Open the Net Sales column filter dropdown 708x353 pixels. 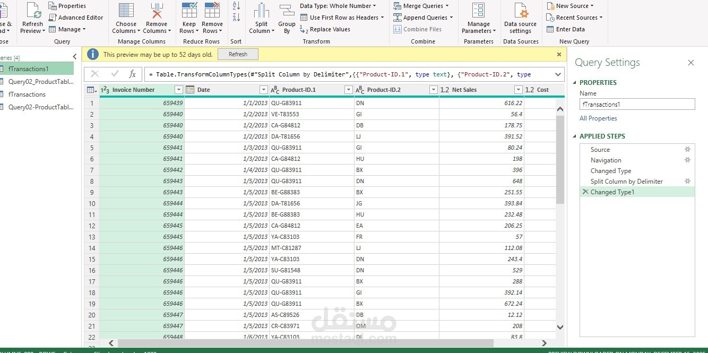point(519,90)
